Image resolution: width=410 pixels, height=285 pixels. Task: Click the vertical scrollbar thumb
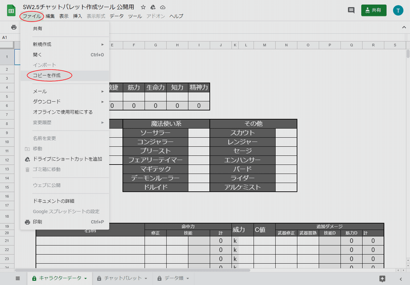point(408,54)
